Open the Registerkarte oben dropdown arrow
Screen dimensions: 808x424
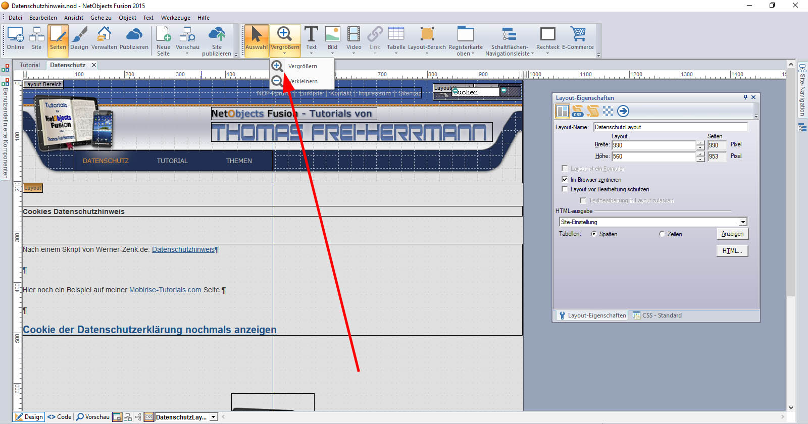(x=473, y=54)
